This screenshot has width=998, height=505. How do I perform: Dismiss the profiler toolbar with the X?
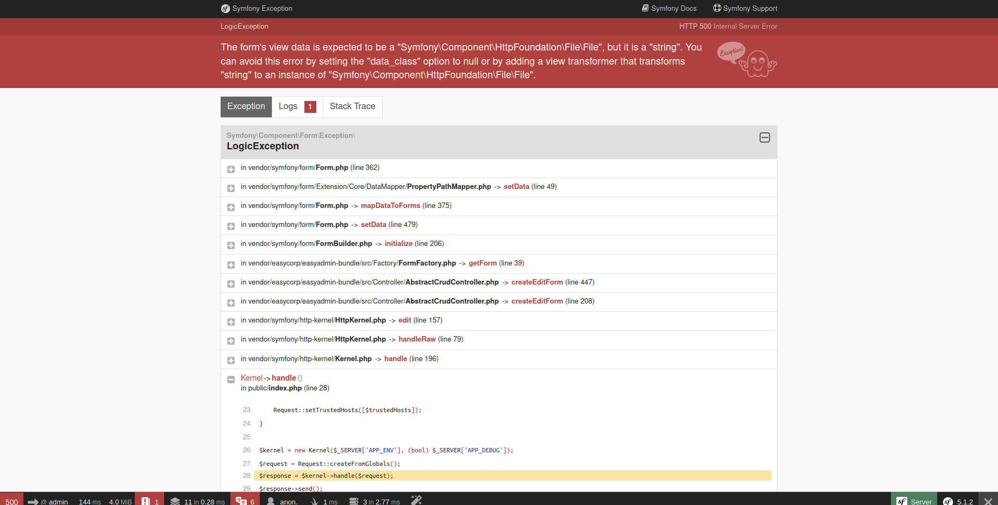[x=988, y=500]
